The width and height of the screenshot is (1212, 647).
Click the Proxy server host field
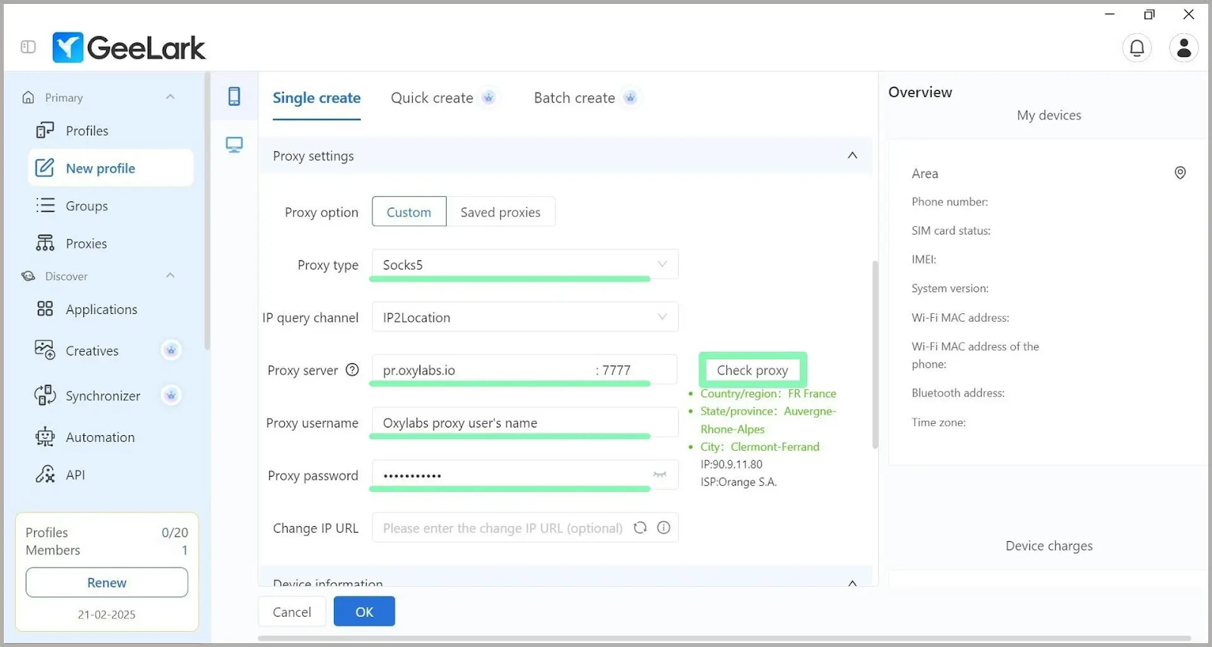(483, 370)
